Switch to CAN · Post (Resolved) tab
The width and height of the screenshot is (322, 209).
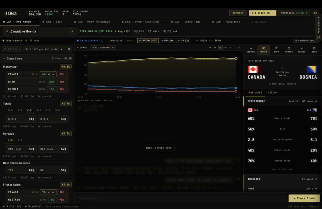point(141,22)
